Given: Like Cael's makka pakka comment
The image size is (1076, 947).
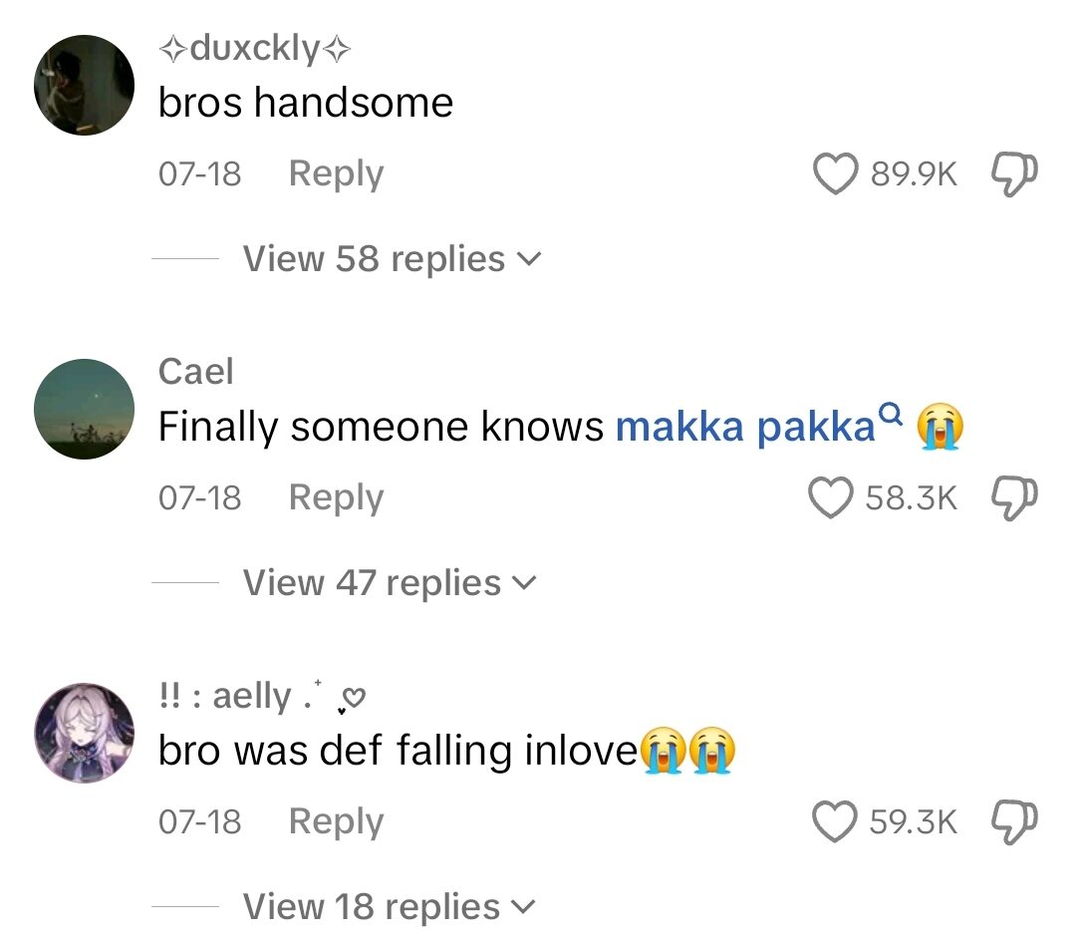Looking at the screenshot, I should [x=833, y=497].
